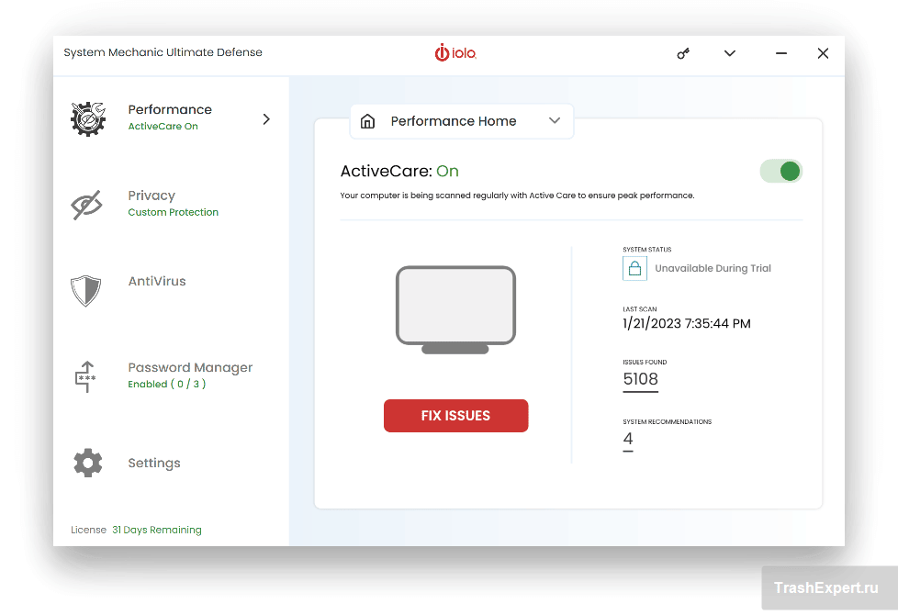
Task: Click the key activation icon in title bar
Action: 683,53
